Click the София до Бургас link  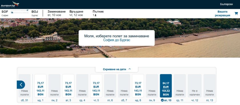117,40
